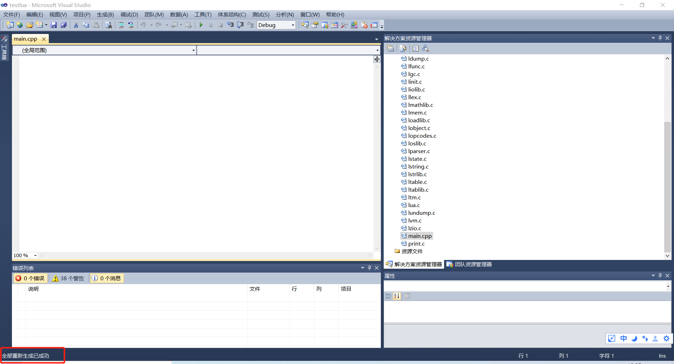Switch to the 团队资源管理器 tab

tap(469, 264)
